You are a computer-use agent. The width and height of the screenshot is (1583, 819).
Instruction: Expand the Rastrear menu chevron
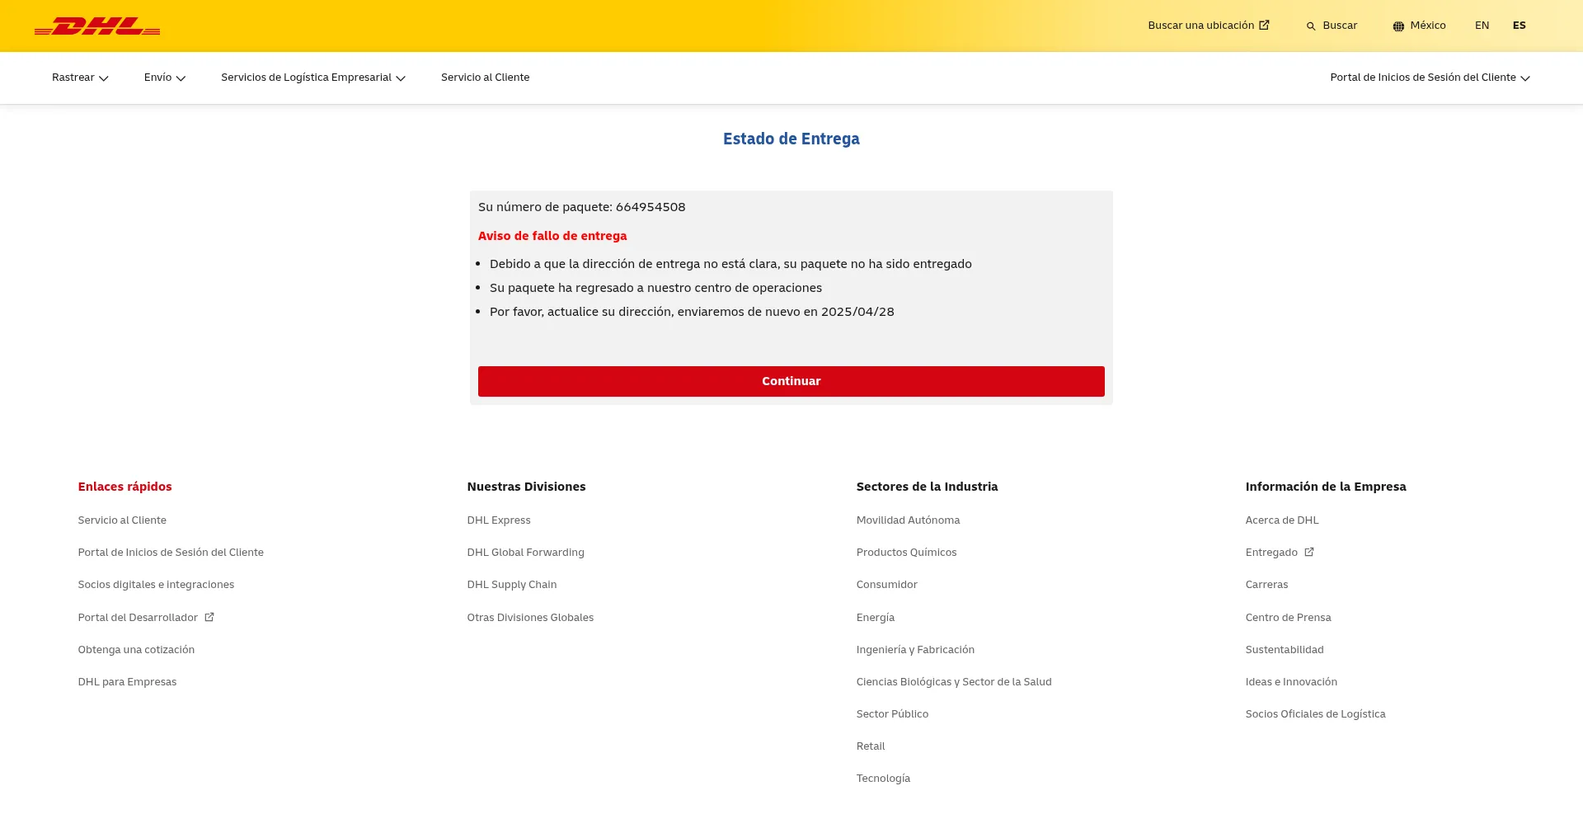(104, 78)
